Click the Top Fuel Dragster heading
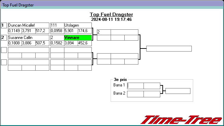The height and width of the screenshot is (126, 224). click(111, 14)
